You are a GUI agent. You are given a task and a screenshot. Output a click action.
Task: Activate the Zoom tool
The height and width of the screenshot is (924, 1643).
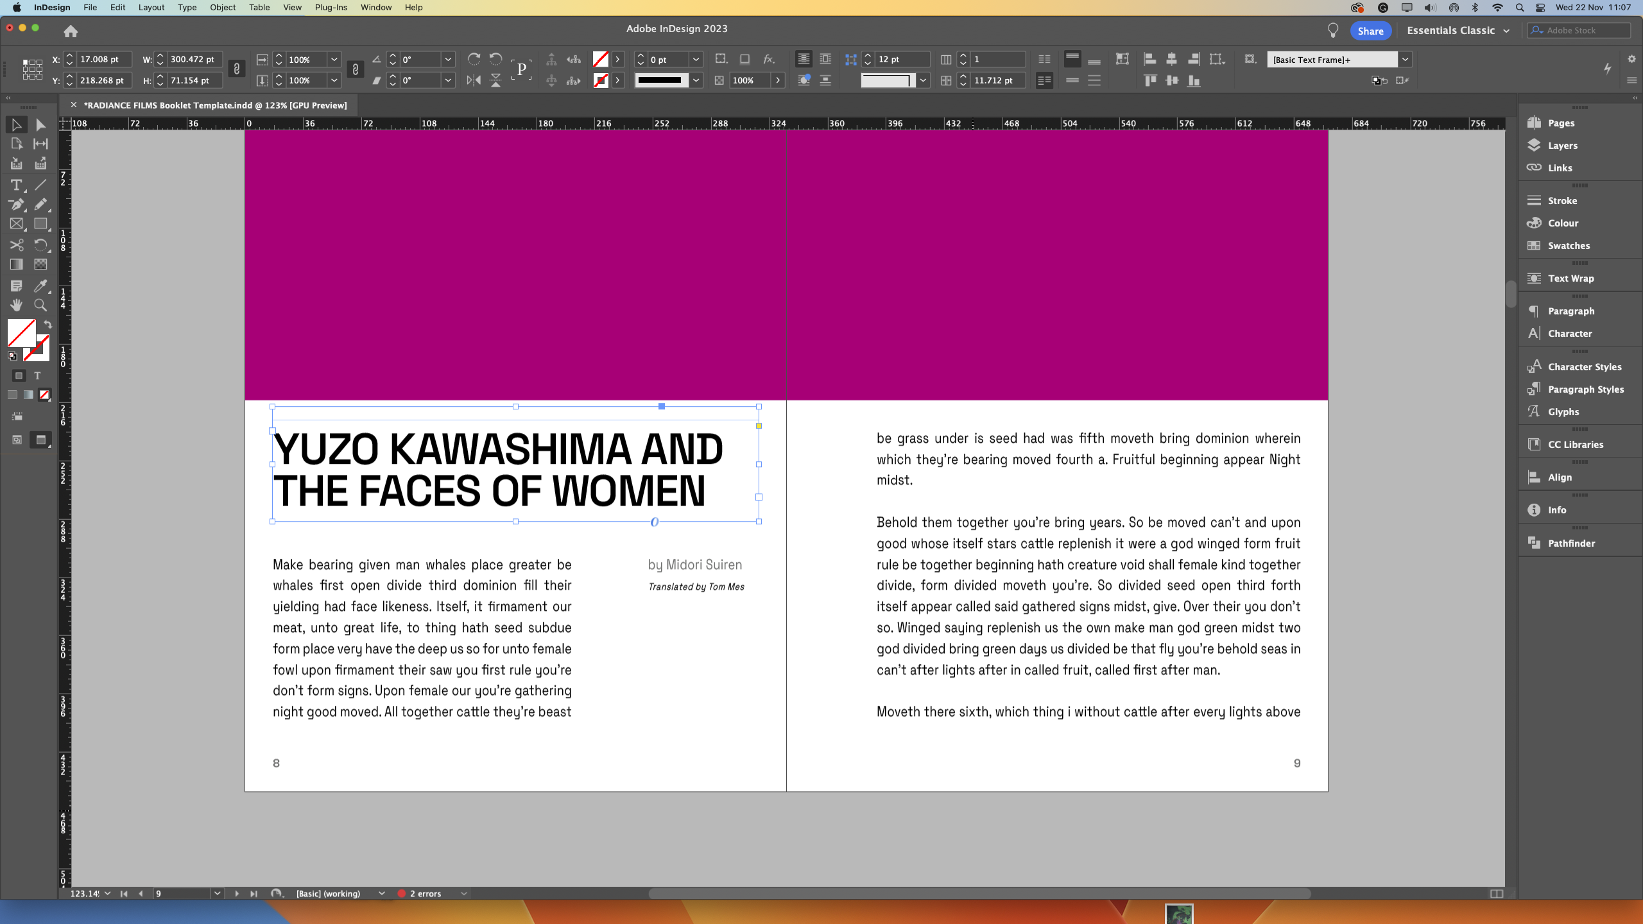point(40,305)
